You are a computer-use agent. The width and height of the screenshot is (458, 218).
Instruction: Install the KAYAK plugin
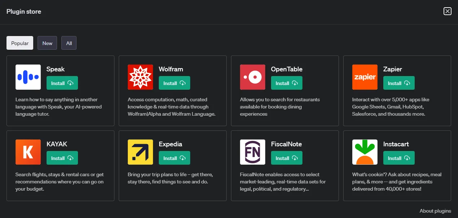(x=62, y=158)
